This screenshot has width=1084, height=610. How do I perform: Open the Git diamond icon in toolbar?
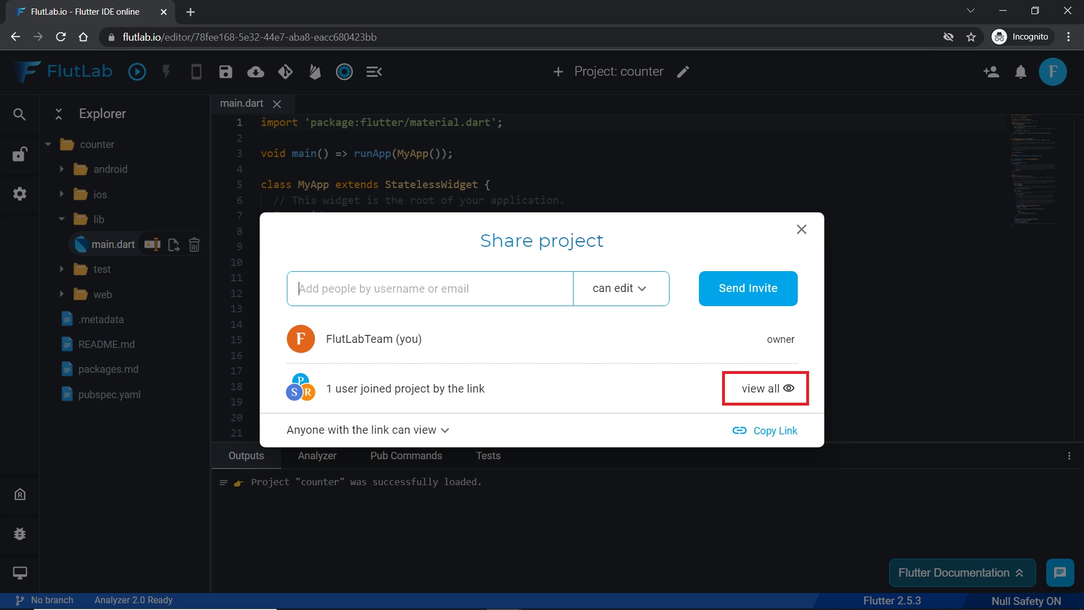(285, 72)
